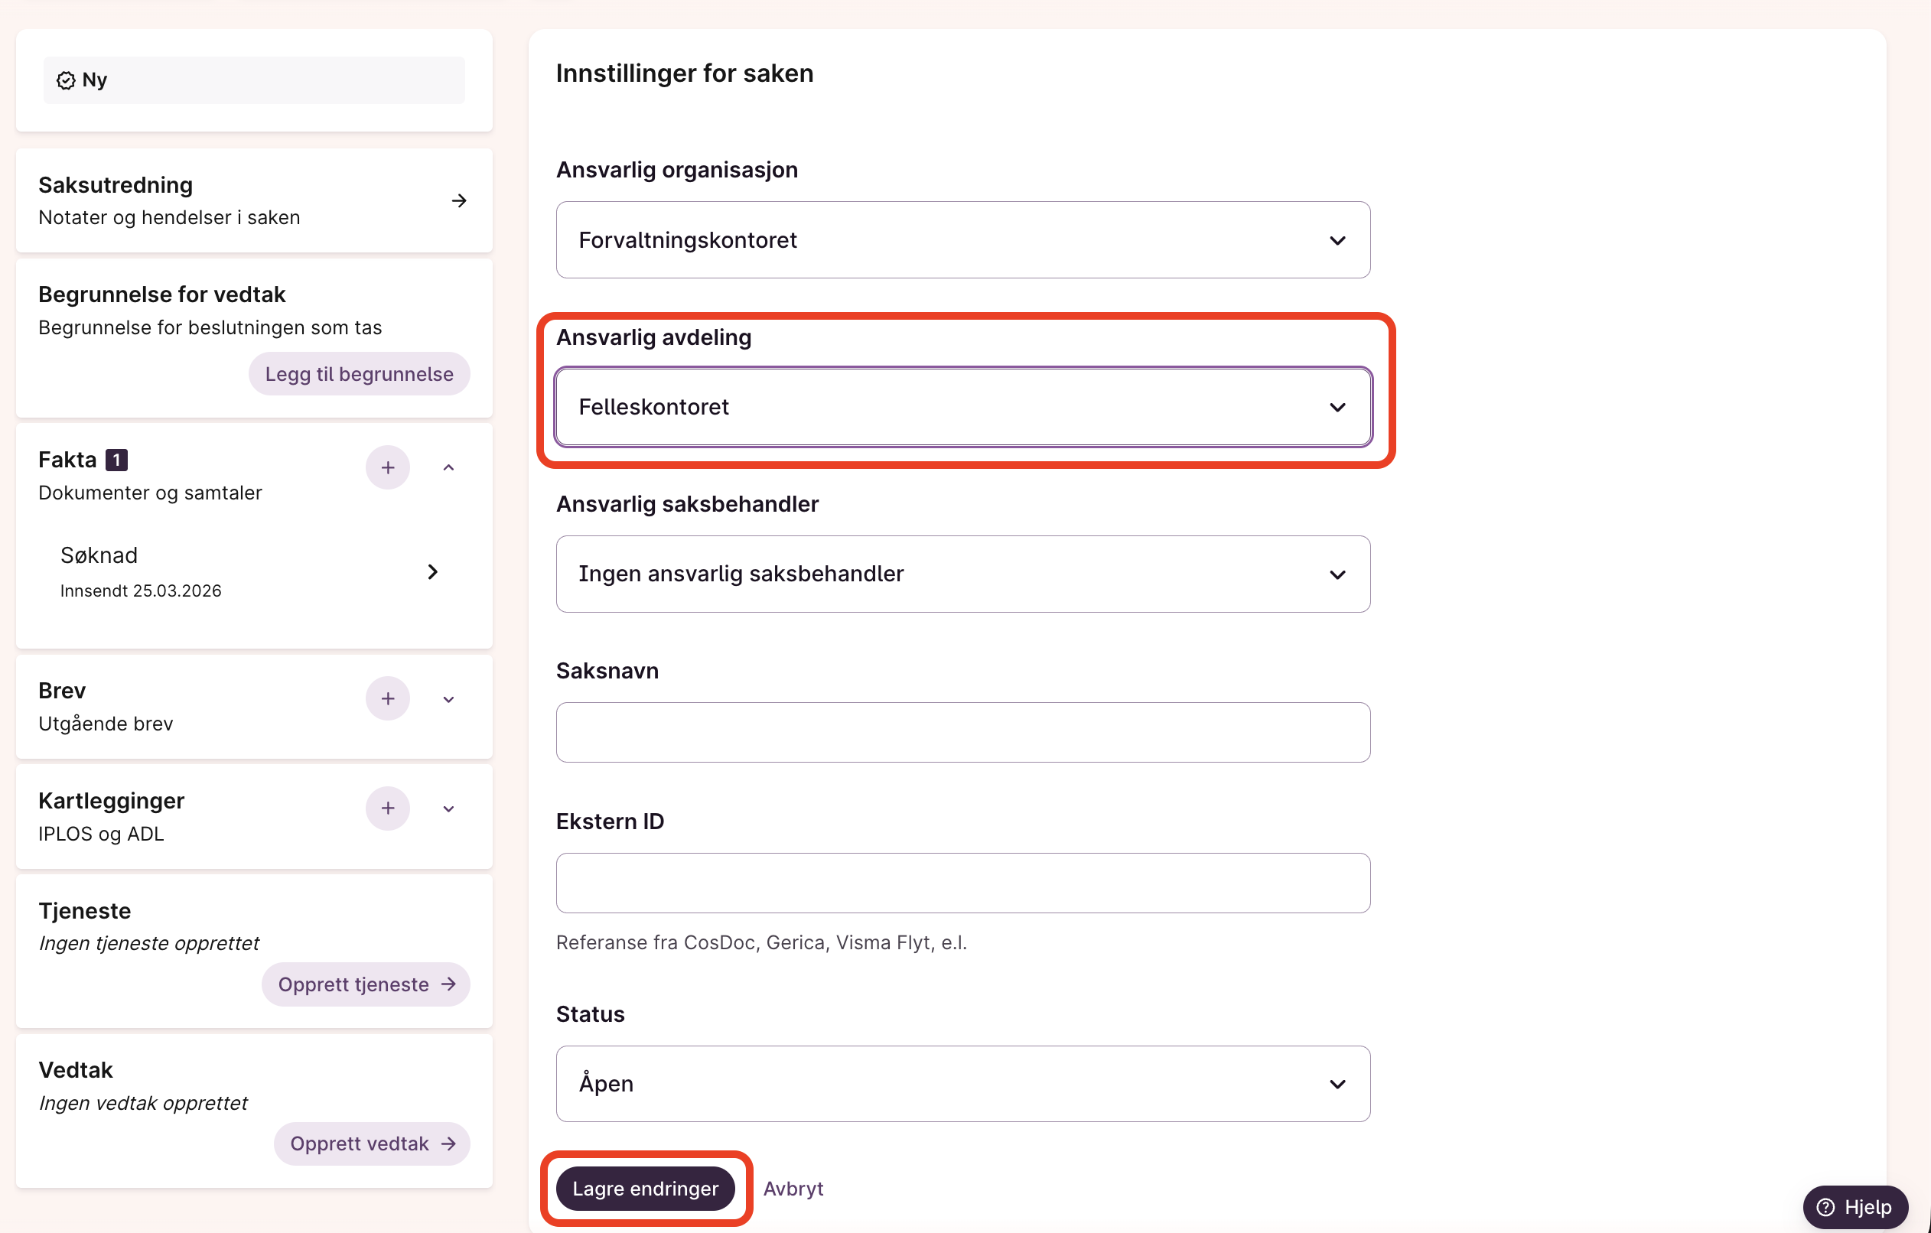1931x1233 pixels.
Task: Open the Ansvarlig organisasjon dropdown
Action: pyautogui.click(x=962, y=240)
